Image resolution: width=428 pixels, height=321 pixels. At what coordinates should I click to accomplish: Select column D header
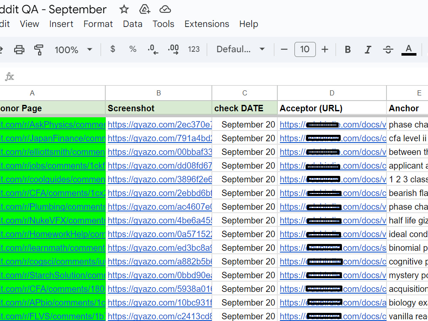click(x=332, y=93)
